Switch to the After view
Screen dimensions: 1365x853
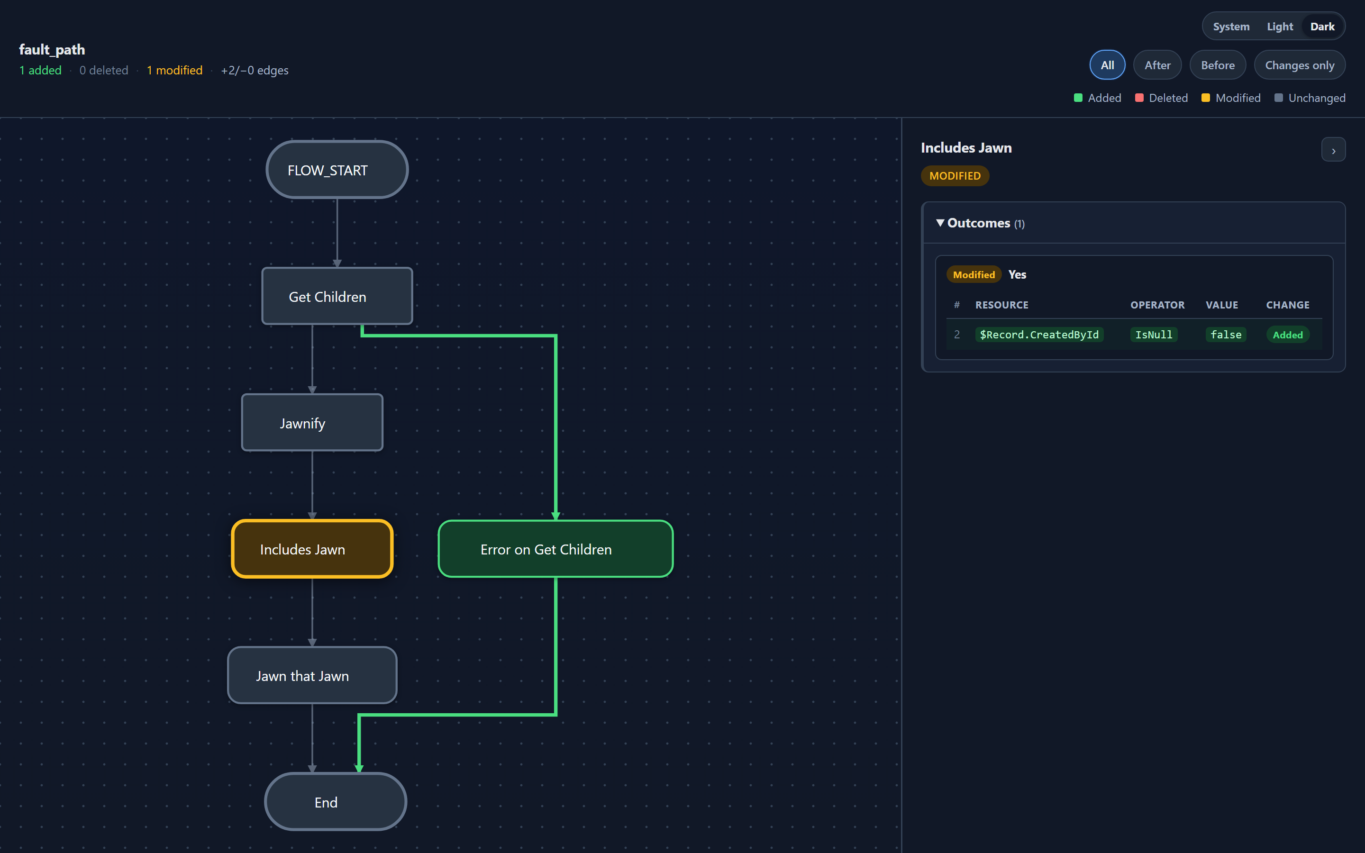coord(1157,65)
